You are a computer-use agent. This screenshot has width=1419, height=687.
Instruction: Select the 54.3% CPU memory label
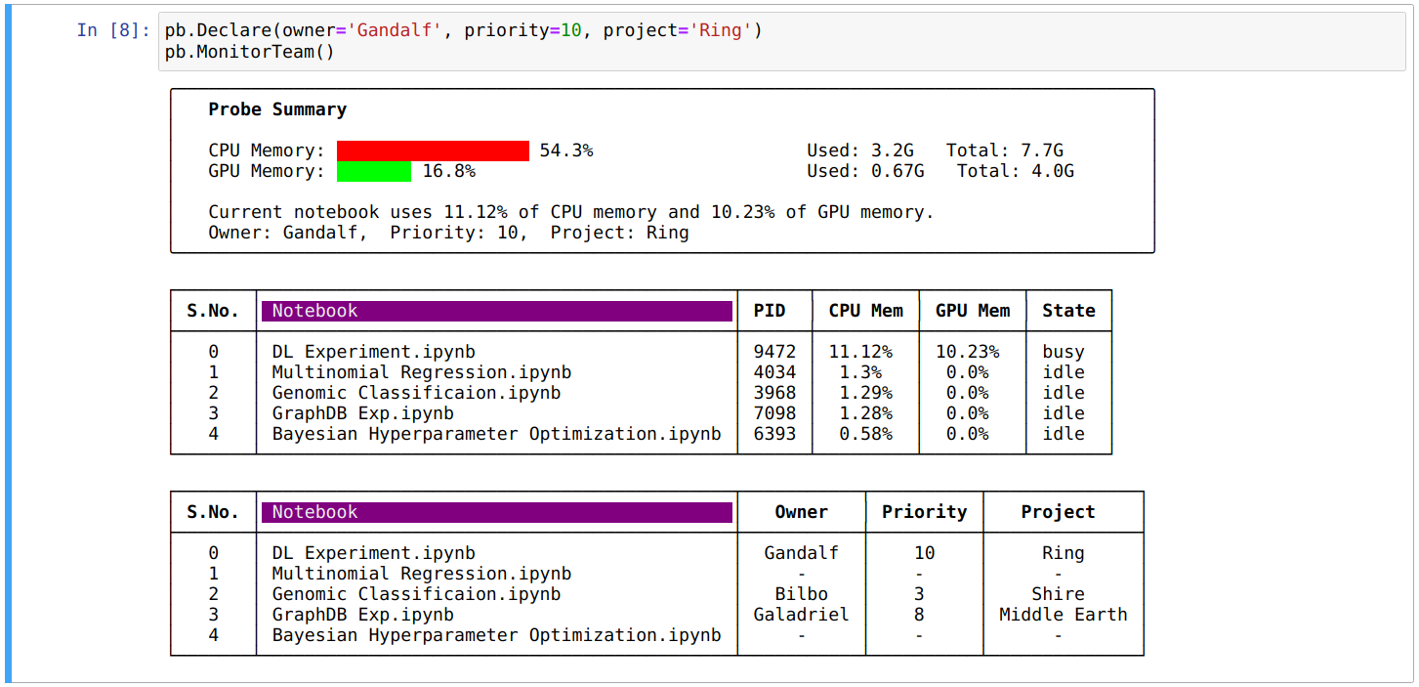563,150
